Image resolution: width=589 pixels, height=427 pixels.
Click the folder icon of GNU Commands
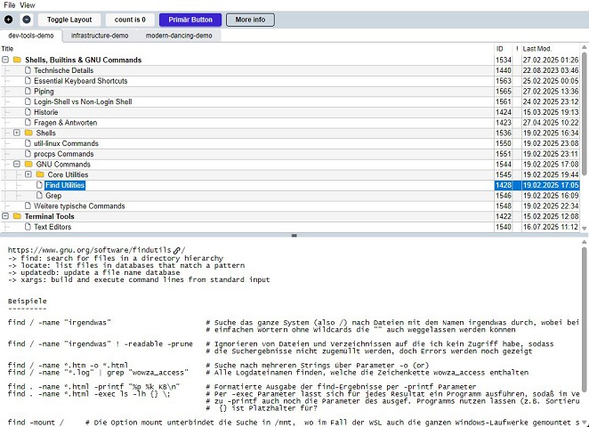(x=28, y=164)
